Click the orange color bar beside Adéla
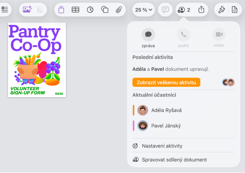The image size is (245, 173). (x=134, y=110)
